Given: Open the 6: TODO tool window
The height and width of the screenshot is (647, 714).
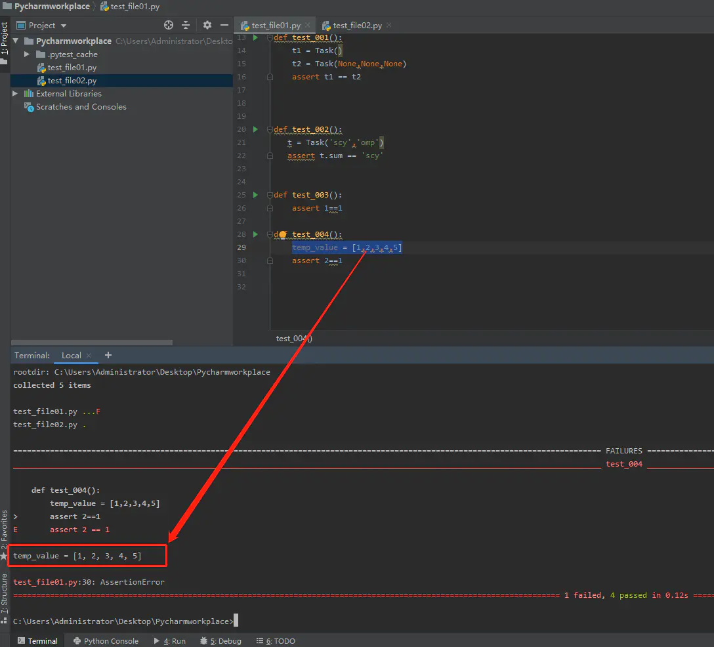Looking at the screenshot, I should [276, 640].
